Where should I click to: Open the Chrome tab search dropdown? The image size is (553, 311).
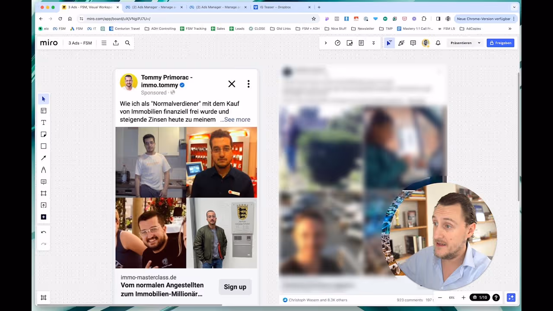click(x=514, y=7)
